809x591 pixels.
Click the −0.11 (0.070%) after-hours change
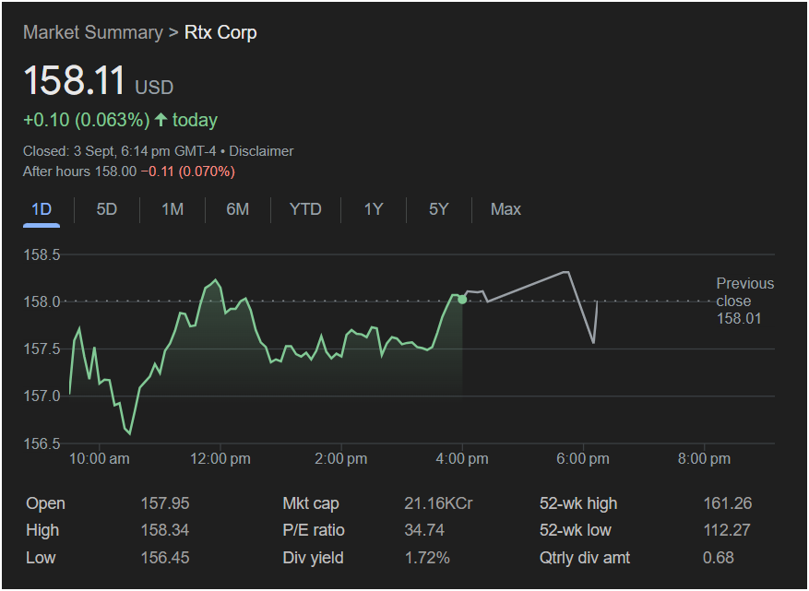click(188, 171)
